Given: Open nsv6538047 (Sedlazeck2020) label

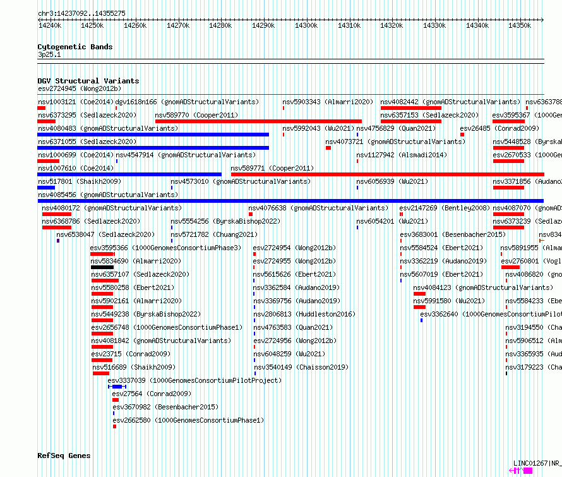Looking at the screenshot, I should (x=105, y=234).
